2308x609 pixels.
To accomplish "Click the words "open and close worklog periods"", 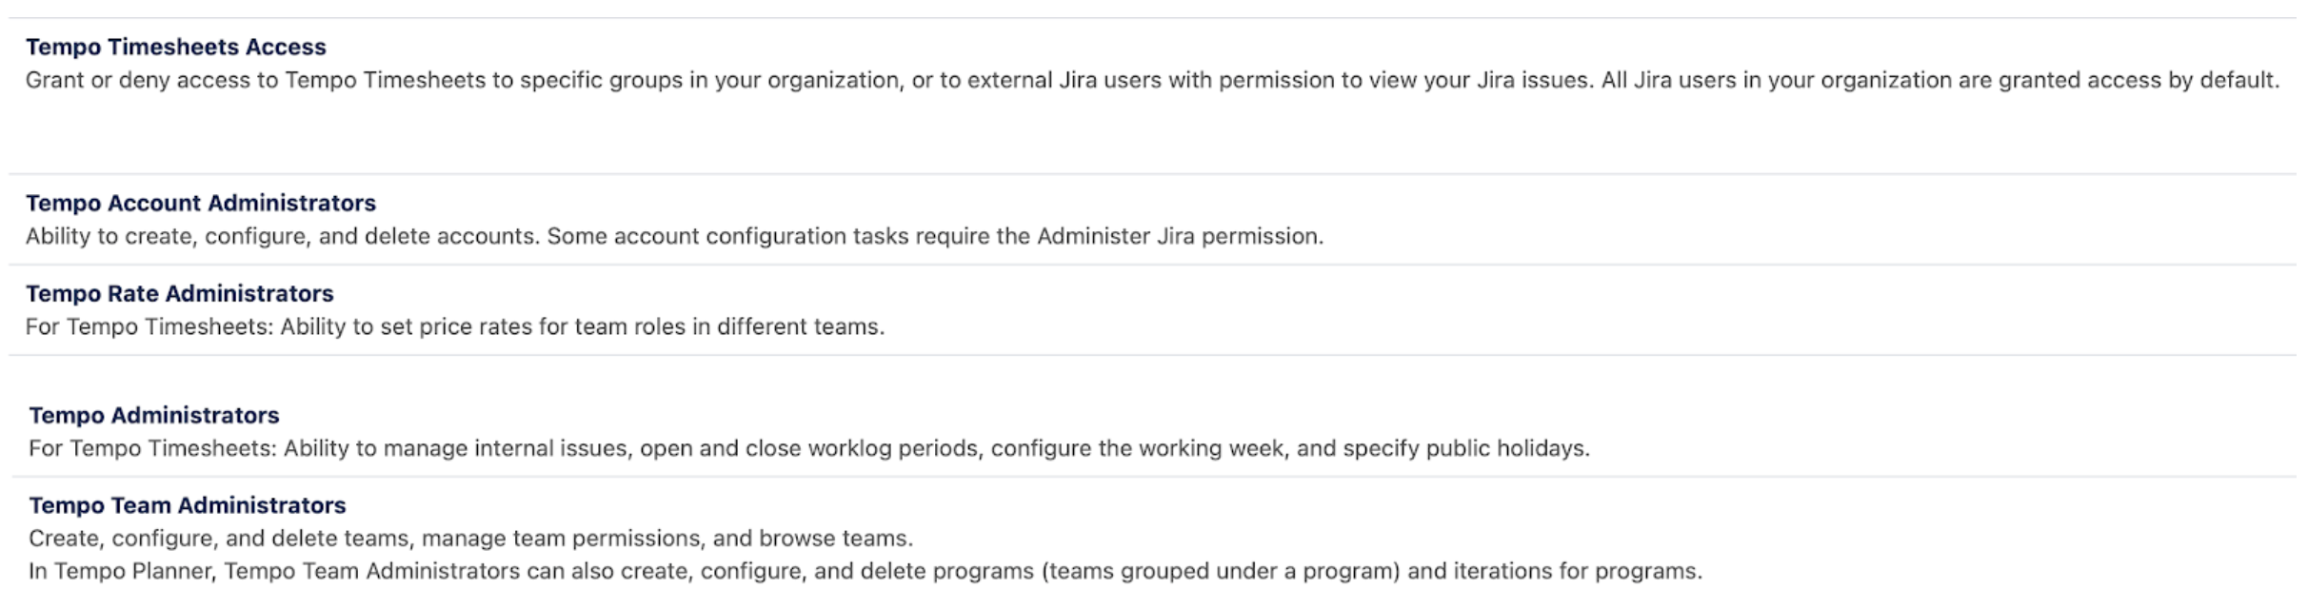I will tap(809, 448).
